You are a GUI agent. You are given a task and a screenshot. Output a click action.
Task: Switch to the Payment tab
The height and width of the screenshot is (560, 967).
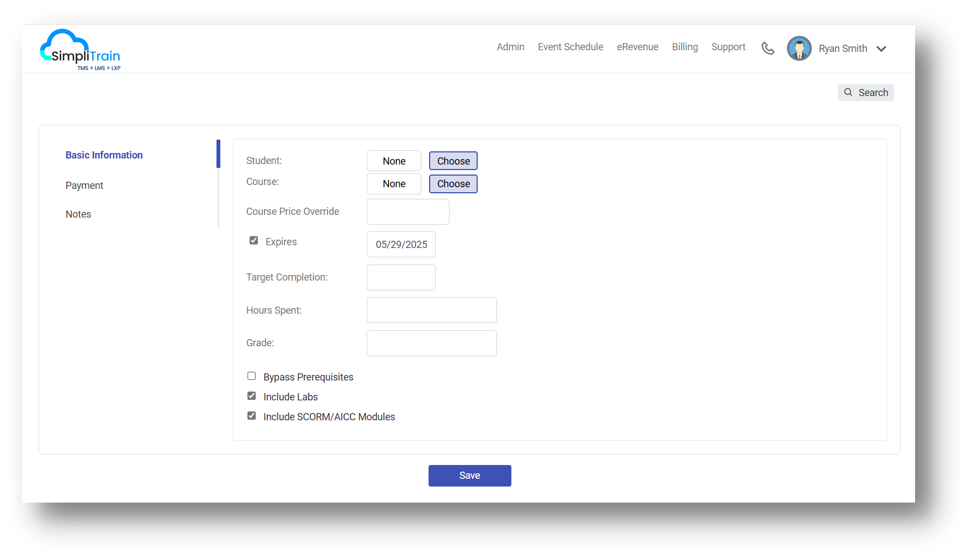point(84,185)
